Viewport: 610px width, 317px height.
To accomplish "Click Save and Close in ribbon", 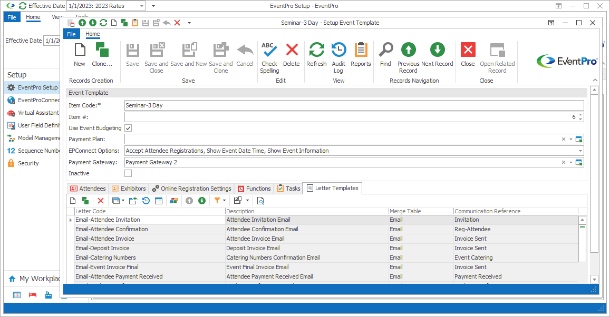I will tap(157, 58).
